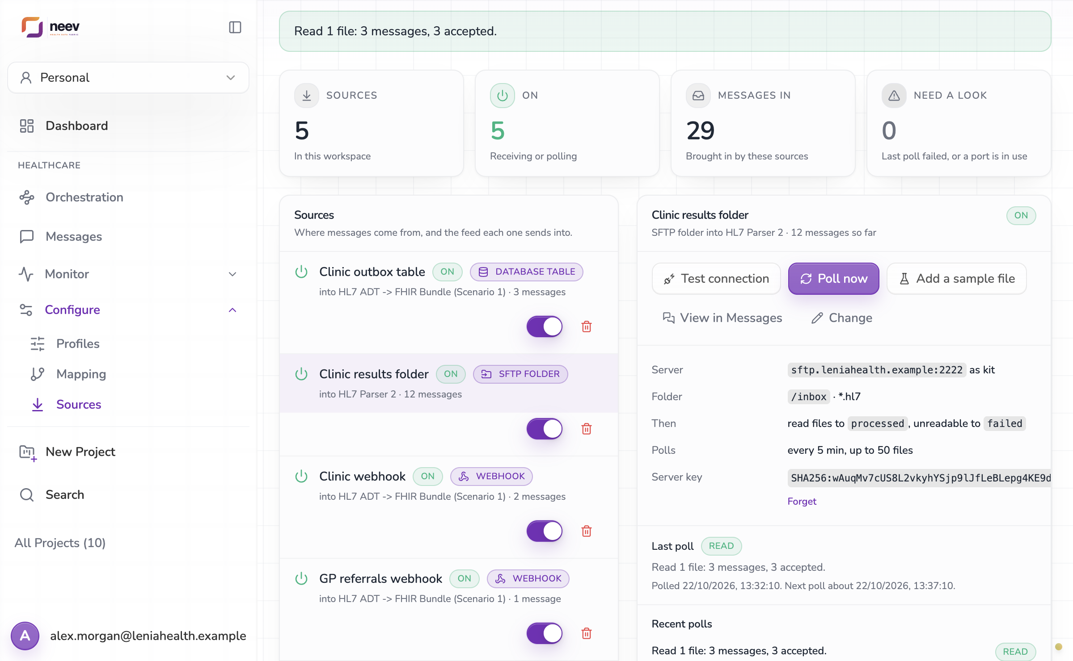Turn off the Clinic outbox table toggle
This screenshot has height=661, width=1073.
click(x=545, y=326)
